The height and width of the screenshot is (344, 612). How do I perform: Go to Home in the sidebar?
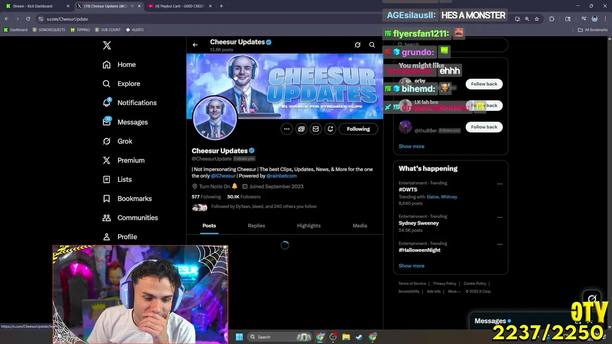120,64
